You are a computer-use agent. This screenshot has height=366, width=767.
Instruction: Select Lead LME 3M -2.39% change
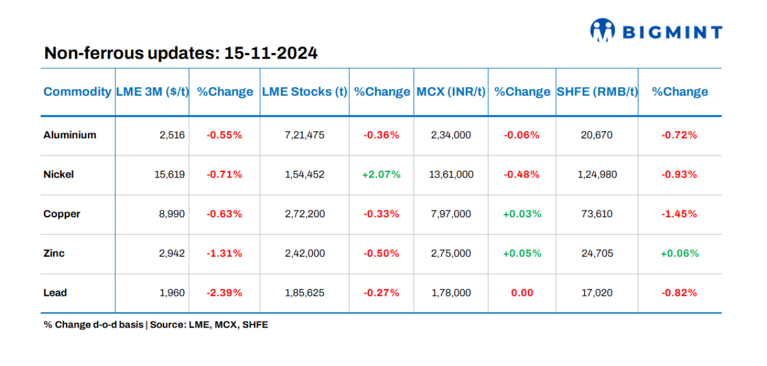coord(224,293)
